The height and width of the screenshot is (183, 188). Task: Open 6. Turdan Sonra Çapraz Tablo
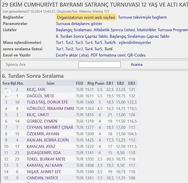point(82,37)
